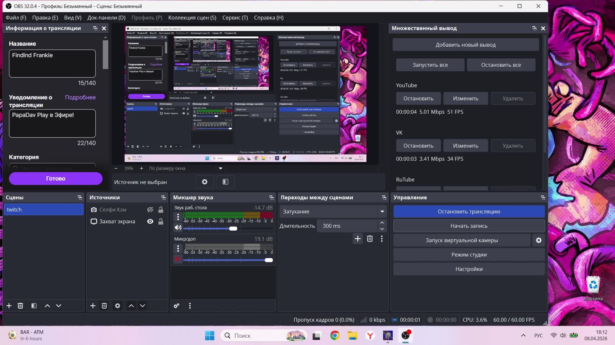Hide the Захват экрана source
The height and width of the screenshot is (345, 615).
click(x=150, y=221)
